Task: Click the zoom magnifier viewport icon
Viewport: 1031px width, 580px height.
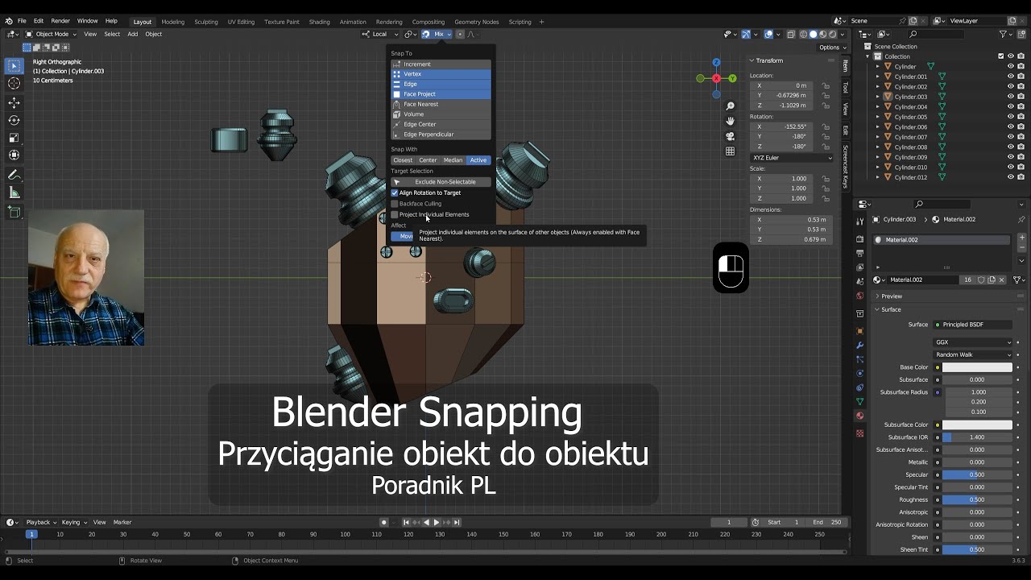Action: 731,106
